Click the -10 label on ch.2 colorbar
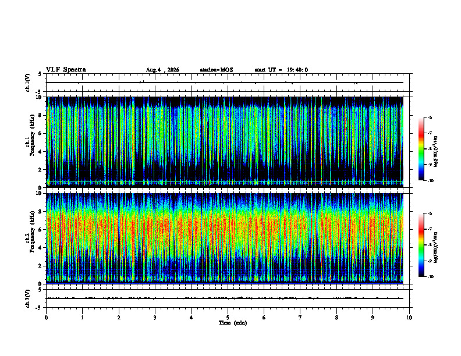Screen dimensions: 461x356 coord(431,276)
